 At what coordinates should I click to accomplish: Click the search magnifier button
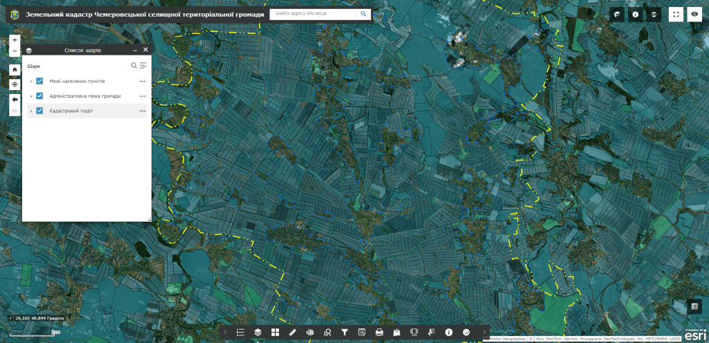tap(364, 14)
